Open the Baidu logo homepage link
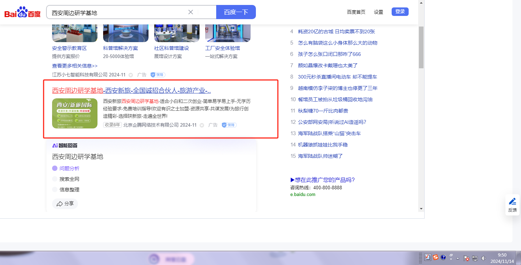Image resolution: width=521 pixels, height=265 pixels. tap(22, 12)
